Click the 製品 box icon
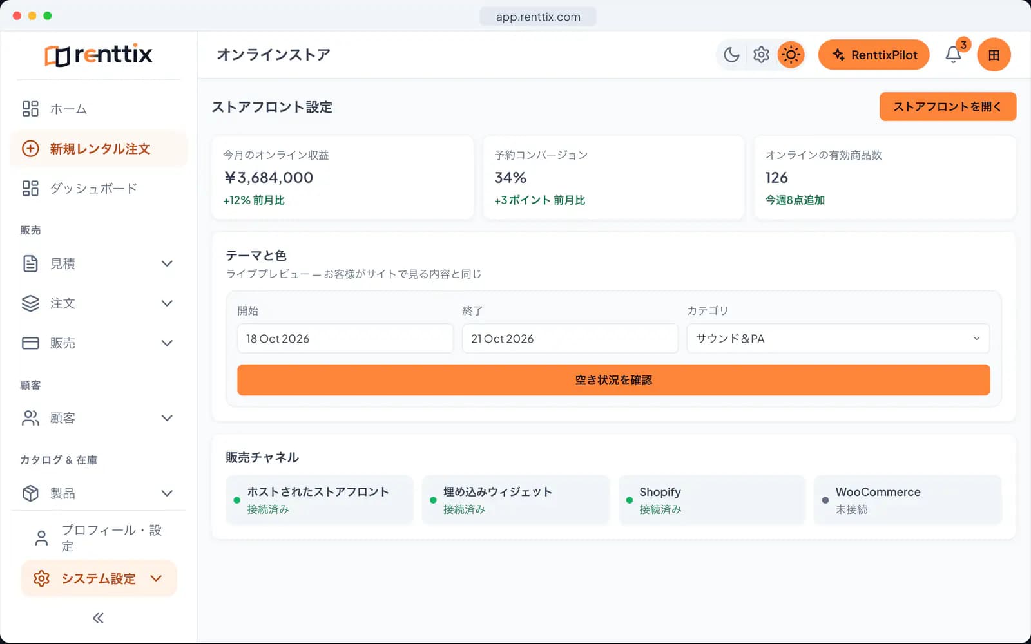1031x644 pixels. (x=30, y=493)
